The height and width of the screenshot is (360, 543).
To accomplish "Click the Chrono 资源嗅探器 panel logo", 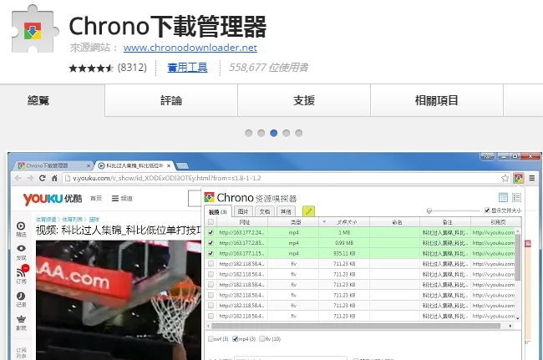I will coord(209,197).
